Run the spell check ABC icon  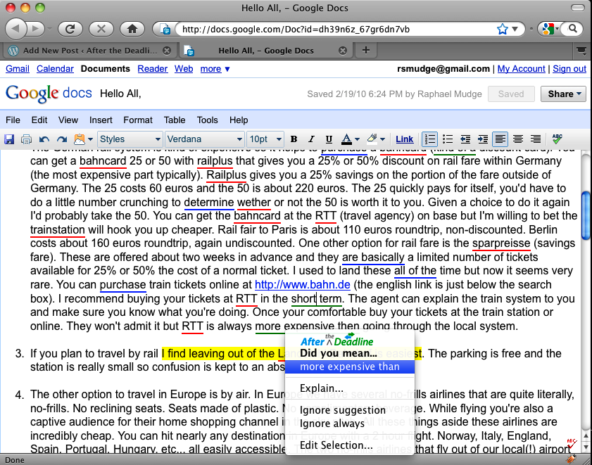558,139
